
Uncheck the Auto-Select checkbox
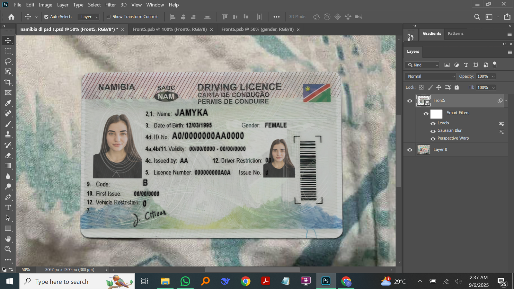(x=46, y=17)
